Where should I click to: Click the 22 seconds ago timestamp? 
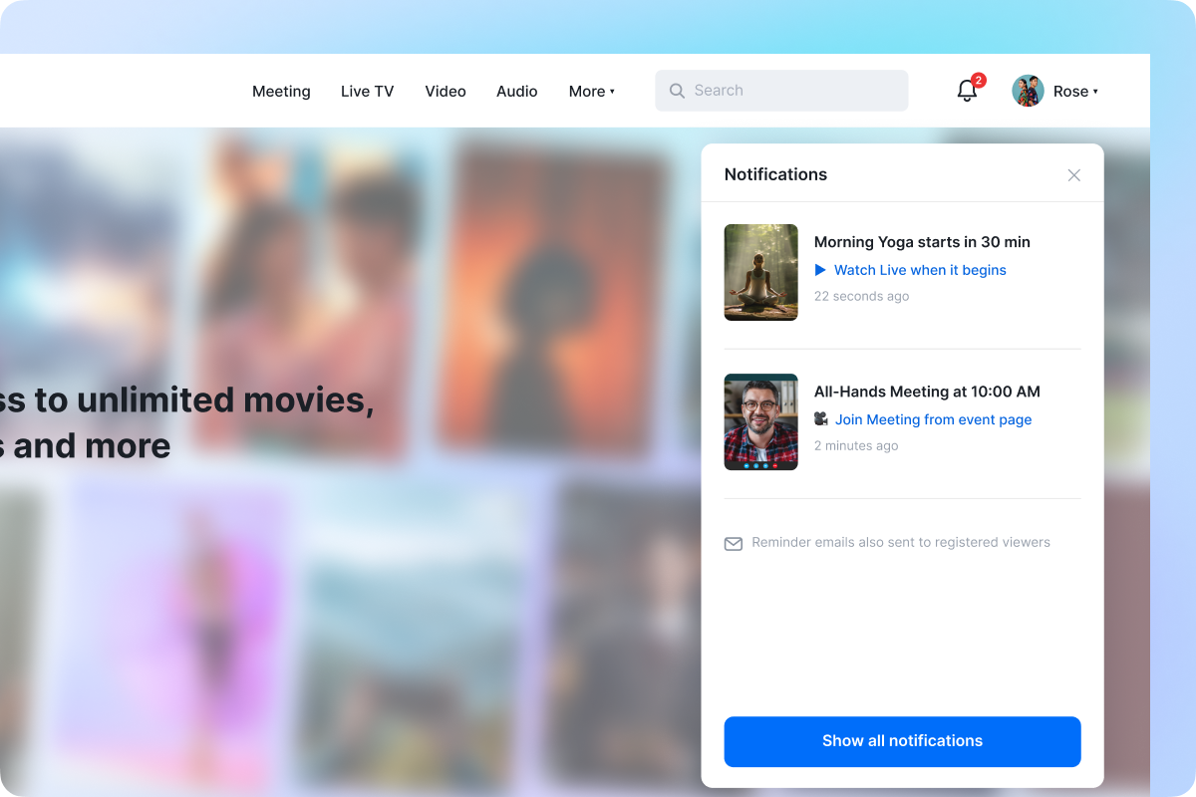(x=861, y=296)
